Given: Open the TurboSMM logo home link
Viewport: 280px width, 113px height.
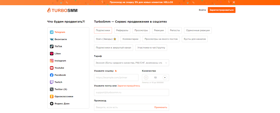Looking at the screenshot, I should pos(62,10).
